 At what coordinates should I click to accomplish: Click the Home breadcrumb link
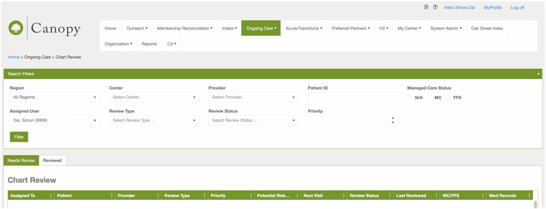pyautogui.click(x=13, y=57)
